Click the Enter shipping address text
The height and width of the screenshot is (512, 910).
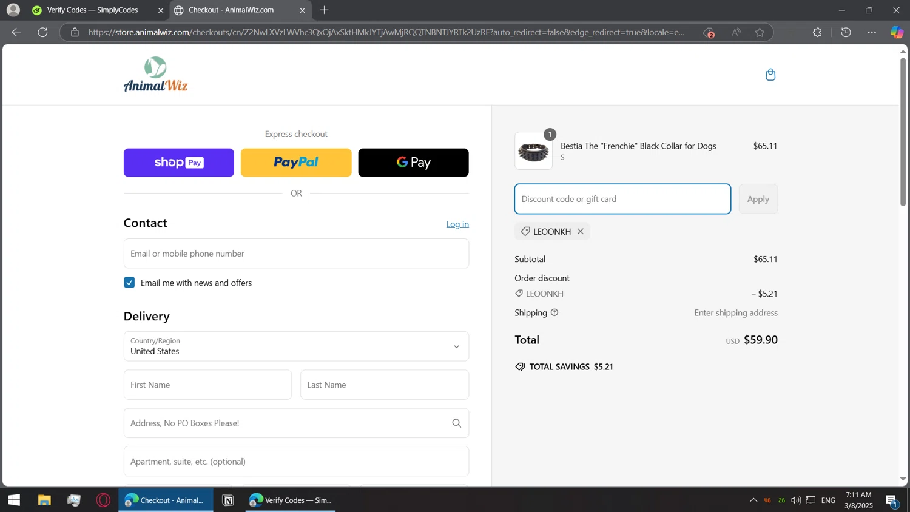[736, 312]
